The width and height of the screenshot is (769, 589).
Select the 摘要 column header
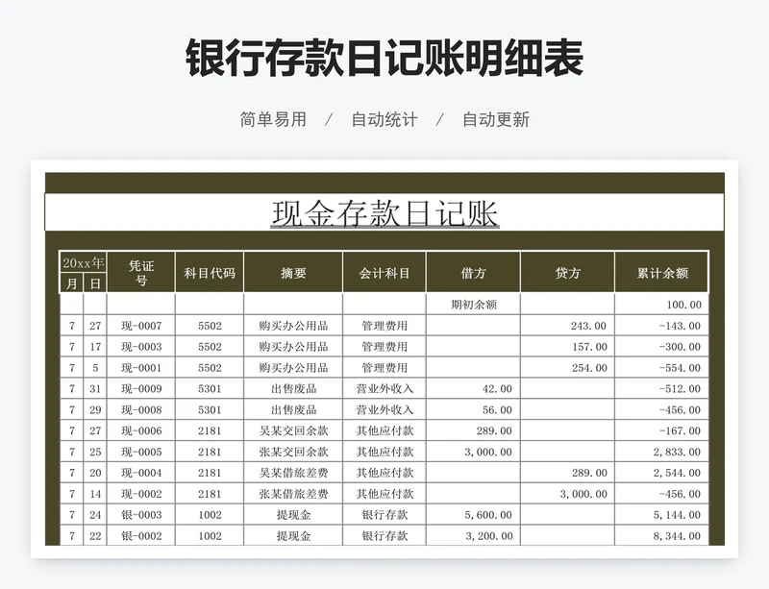pyautogui.click(x=293, y=273)
